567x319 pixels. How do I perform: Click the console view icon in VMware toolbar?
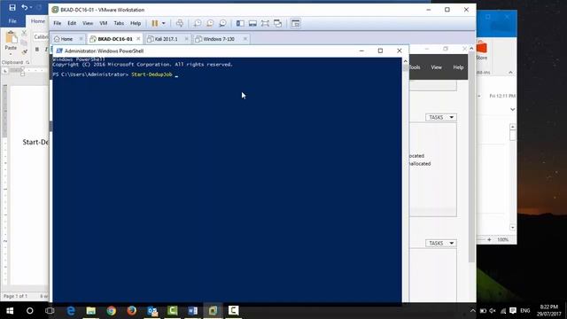[295, 24]
